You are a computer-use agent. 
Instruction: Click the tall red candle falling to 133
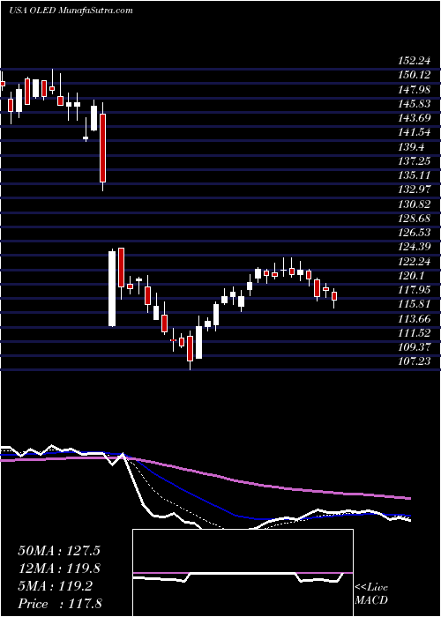[103, 147]
